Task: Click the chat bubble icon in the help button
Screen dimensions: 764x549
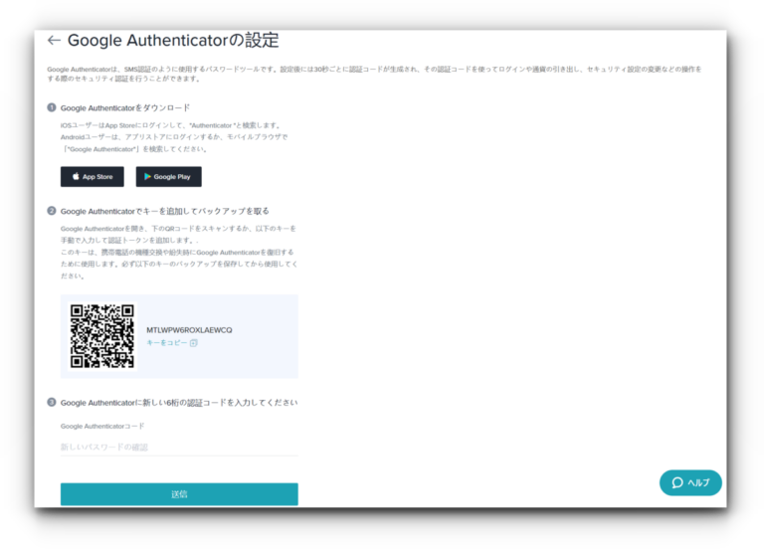Action: point(677,482)
